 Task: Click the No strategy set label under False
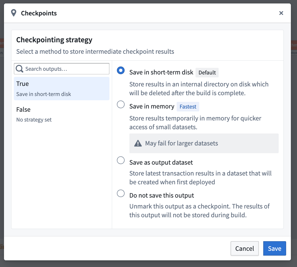tap(34, 120)
